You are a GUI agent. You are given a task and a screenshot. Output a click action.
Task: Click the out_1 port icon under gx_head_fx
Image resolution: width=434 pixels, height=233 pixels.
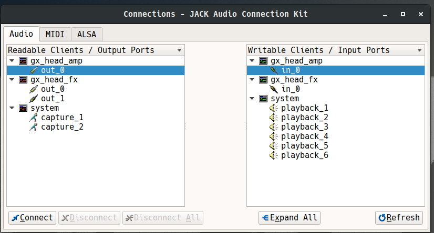click(34, 99)
